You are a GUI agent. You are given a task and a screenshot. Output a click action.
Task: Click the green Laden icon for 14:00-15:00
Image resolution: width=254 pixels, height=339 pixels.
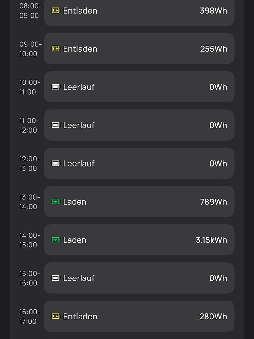coord(56,240)
